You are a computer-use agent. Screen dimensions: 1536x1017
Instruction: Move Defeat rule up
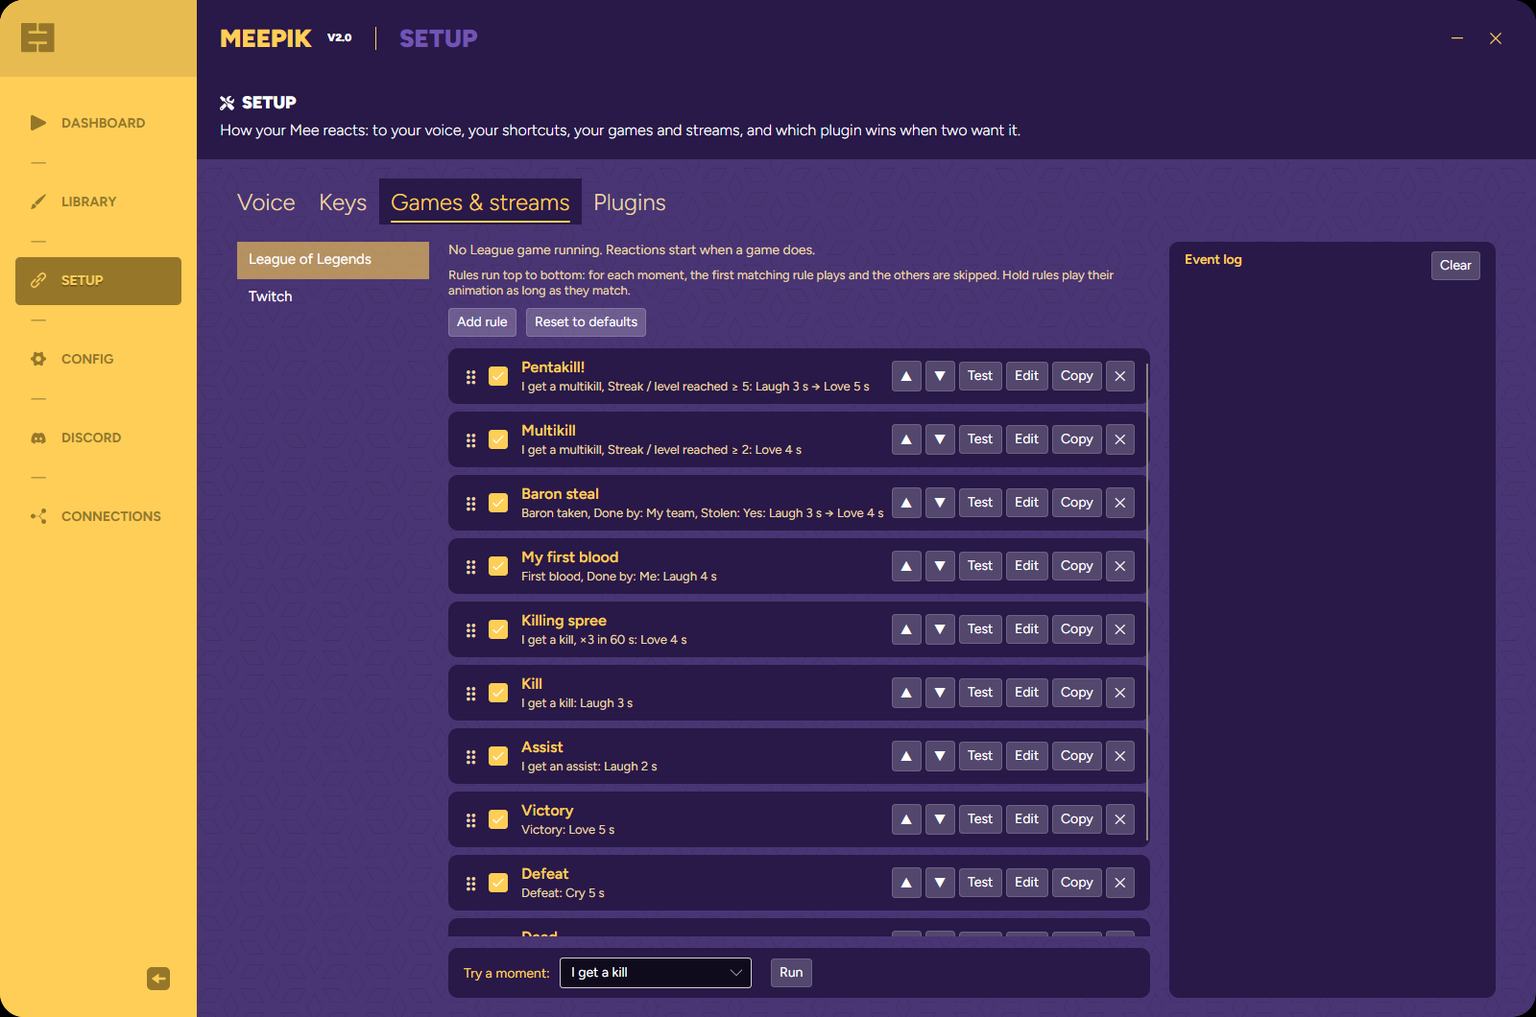click(x=906, y=883)
